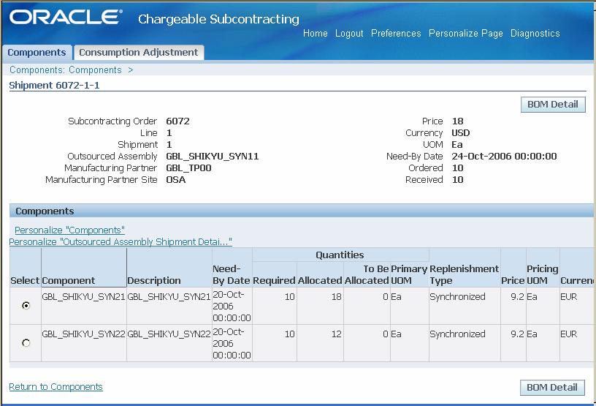The width and height of the screenshot is (596, 406).
Task: Open the Diagnostics link
Action: pos(535,33)
